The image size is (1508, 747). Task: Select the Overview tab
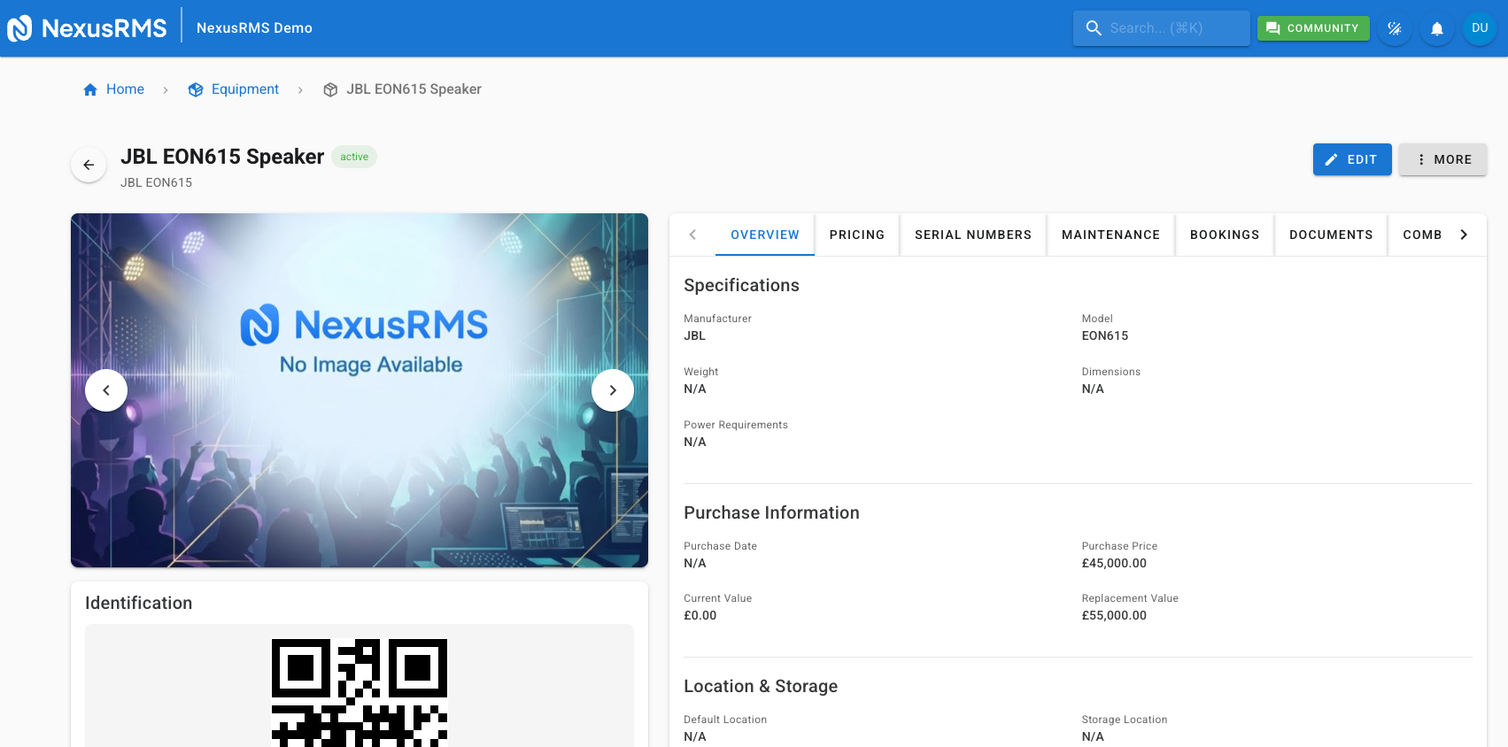pyautogui.click(x=765, y=235)
